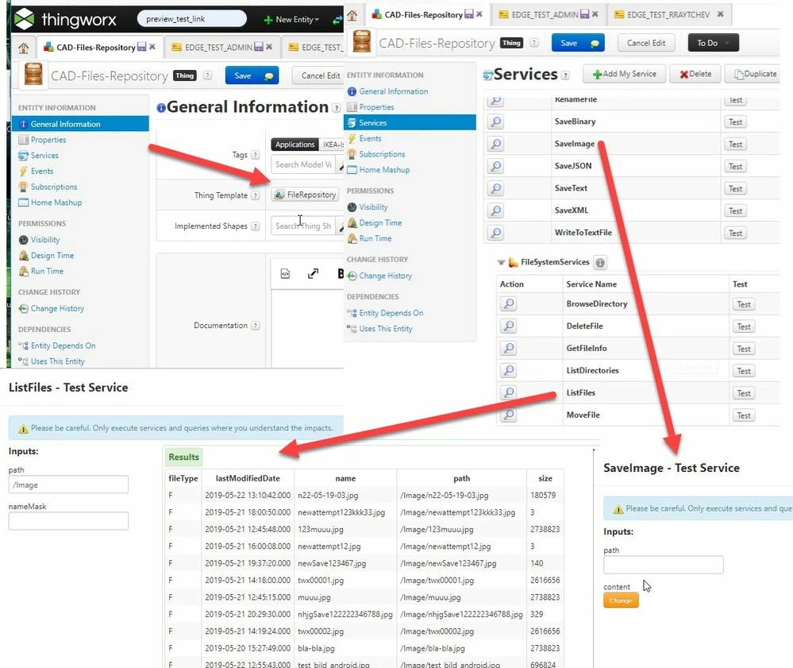Click the help icon next to Implemented Shapes
The image size is (793, 668).
click(256, 226)
